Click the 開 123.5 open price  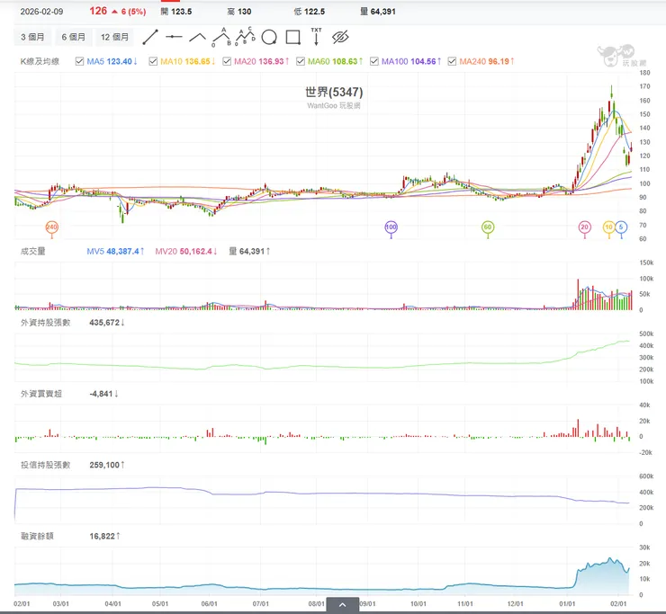coord(175,12)
